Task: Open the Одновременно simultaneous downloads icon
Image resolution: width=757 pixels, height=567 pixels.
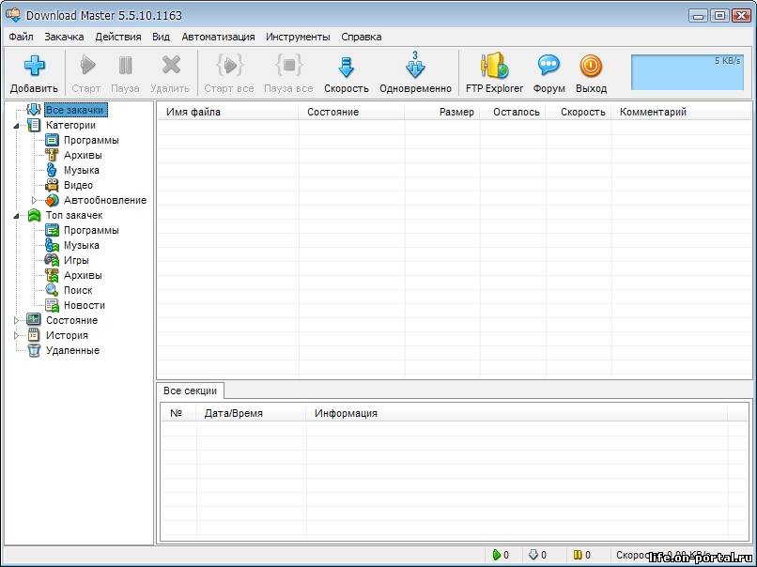Action: click(x=415, y=65)
